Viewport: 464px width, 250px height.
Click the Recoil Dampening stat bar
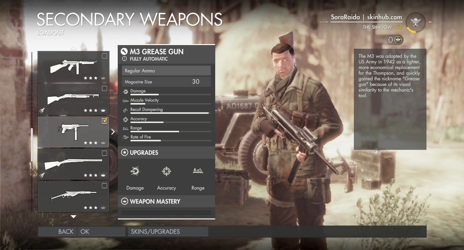(166, 113)
